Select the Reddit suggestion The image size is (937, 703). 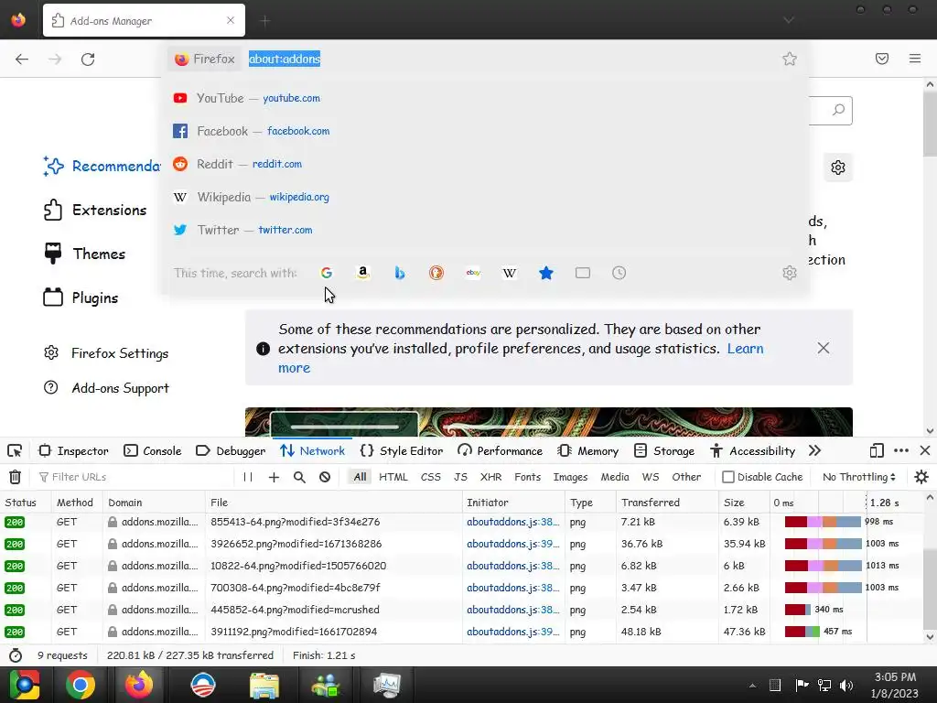click(485, 164)
